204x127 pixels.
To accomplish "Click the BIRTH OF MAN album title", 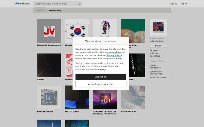I will pyautogui.click(x=129, y=111).
